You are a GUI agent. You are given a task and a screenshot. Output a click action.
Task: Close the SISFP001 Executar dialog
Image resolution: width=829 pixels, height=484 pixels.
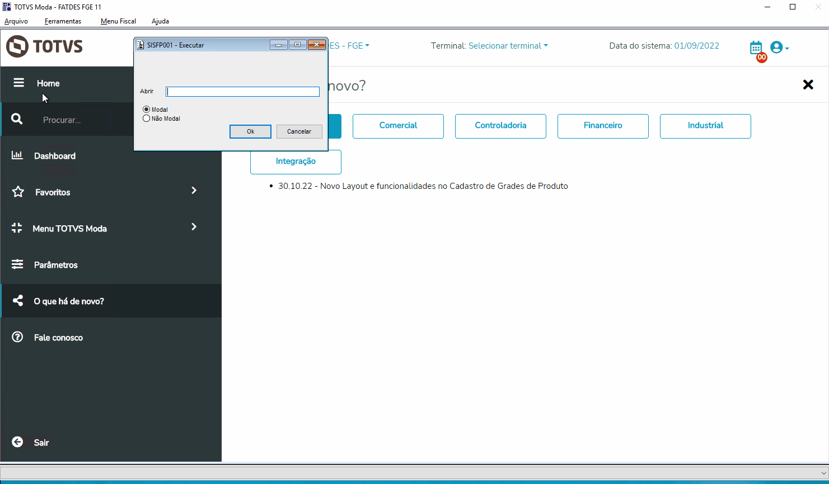[316, 45]
